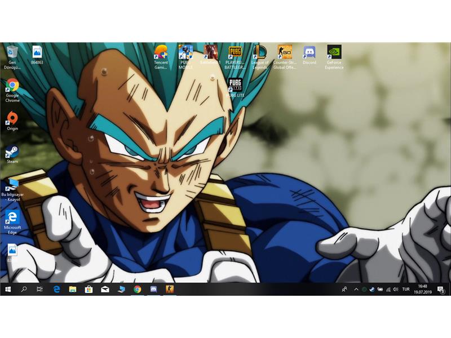451x338 pixels.
Task: Show battery status in system tray
Action: pyautogui.click(x=380, y=290)
